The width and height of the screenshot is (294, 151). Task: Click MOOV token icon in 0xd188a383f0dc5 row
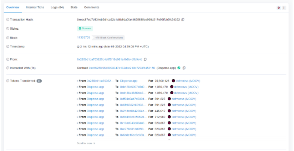(172, 93)
